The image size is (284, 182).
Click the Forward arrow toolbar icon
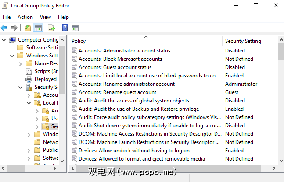pyautogui.click(x=14, y=28)
